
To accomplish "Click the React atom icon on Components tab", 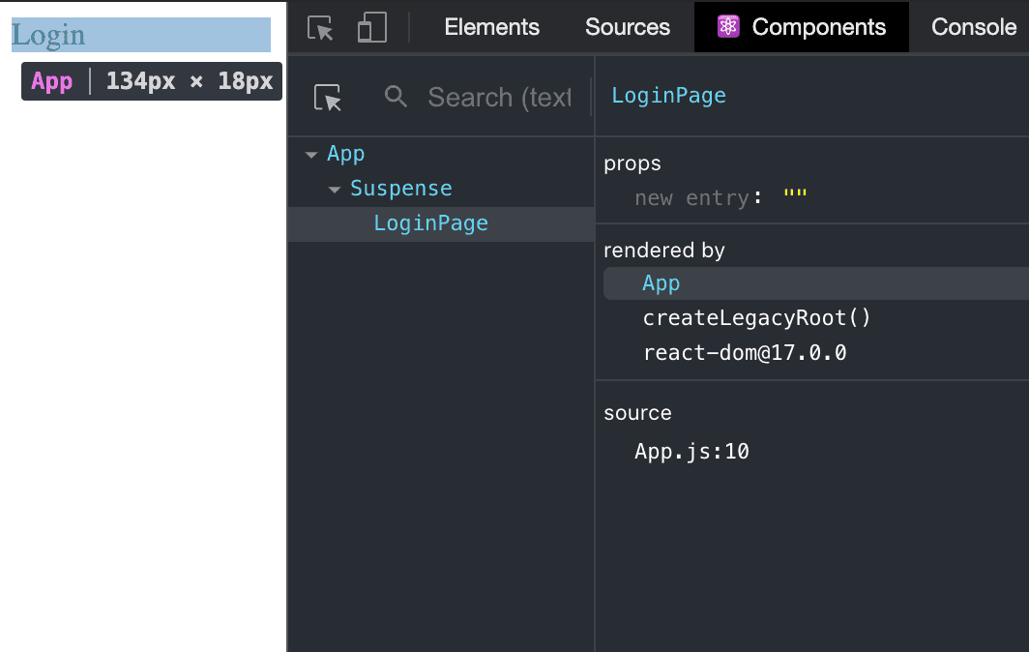I will pos(728,27).
